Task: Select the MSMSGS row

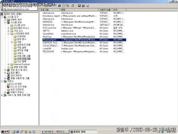Action: (84, 22)
